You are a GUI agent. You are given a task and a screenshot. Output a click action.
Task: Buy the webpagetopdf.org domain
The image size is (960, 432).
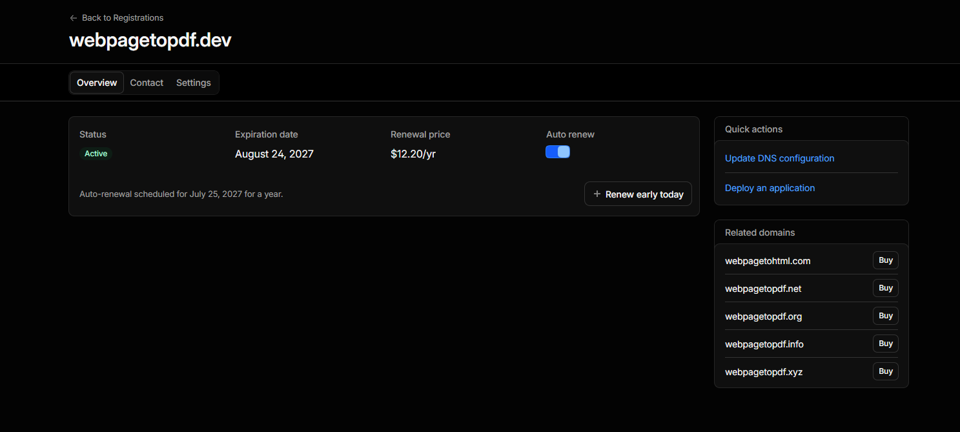(x=886, y=316)
